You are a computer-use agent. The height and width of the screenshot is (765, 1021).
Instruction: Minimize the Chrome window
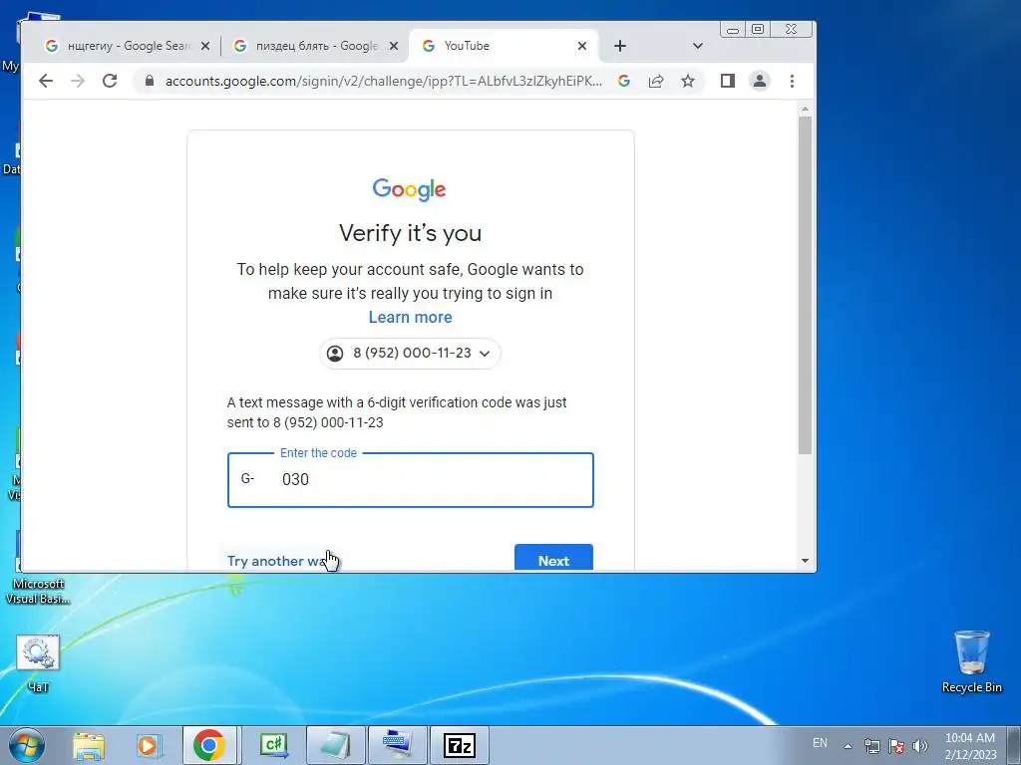tap(733, 29)
